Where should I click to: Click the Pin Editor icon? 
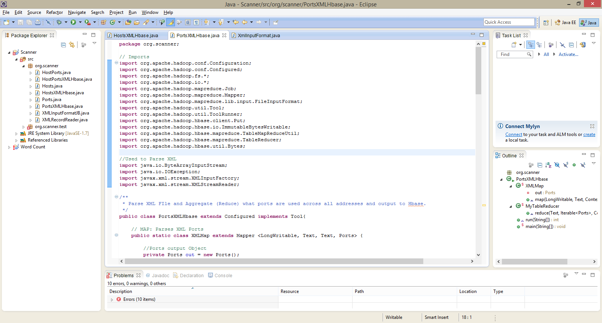click(275, 22)
